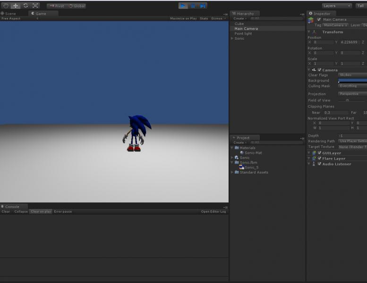Image resolution: width=367 pixels, height=283 pixels.
Task: Select the Sonic-Mat material icon
Action: 242,153
